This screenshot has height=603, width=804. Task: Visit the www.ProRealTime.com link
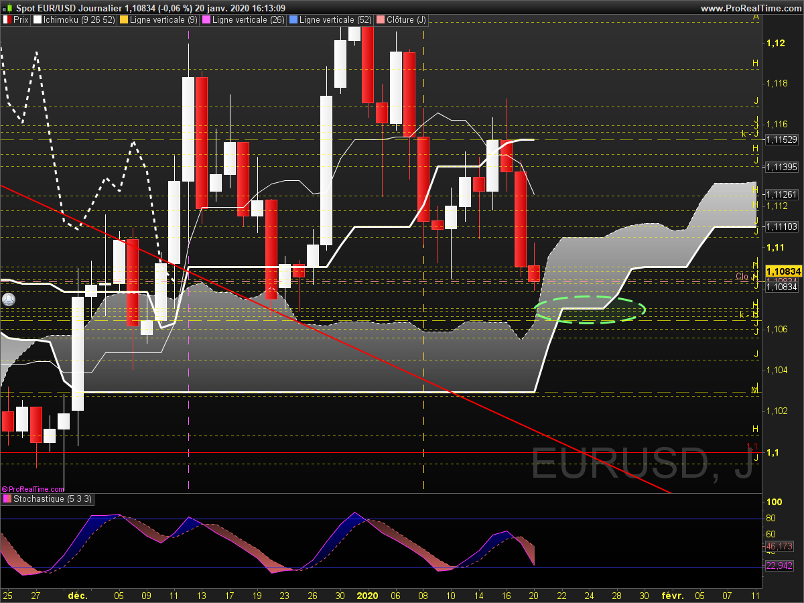click(x=750, y=8)
